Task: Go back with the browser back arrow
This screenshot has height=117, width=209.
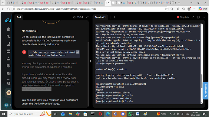Action: coord(3,9)
